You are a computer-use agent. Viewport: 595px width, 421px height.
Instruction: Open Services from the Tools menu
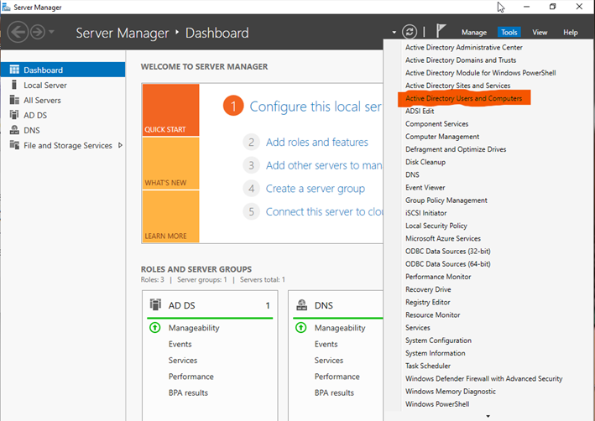pos(417,328)
